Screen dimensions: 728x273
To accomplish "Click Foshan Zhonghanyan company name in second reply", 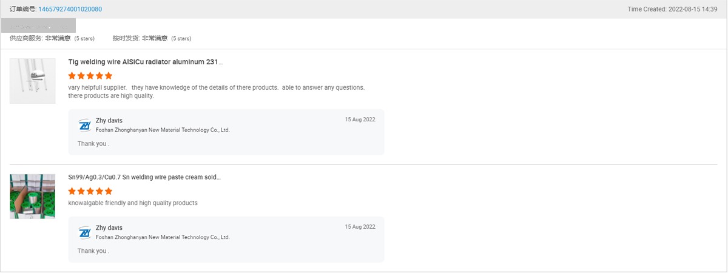I will (x=163, y=237).
